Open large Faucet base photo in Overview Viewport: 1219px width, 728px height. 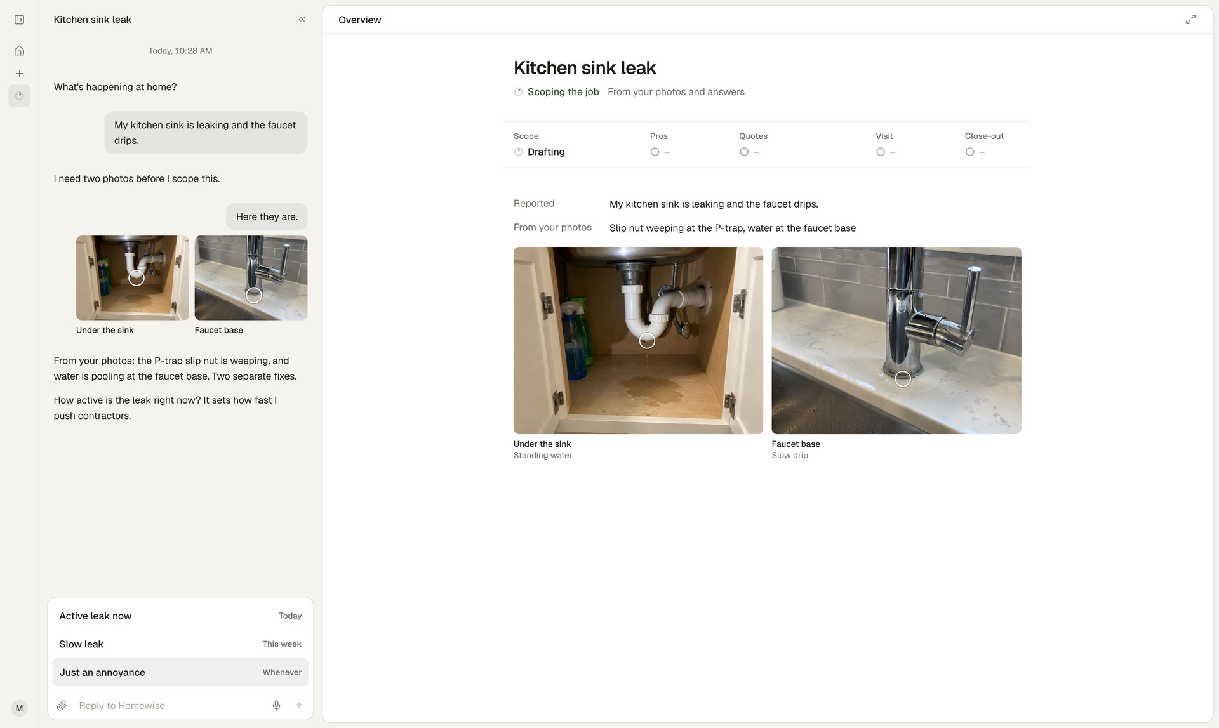point(896,340)
